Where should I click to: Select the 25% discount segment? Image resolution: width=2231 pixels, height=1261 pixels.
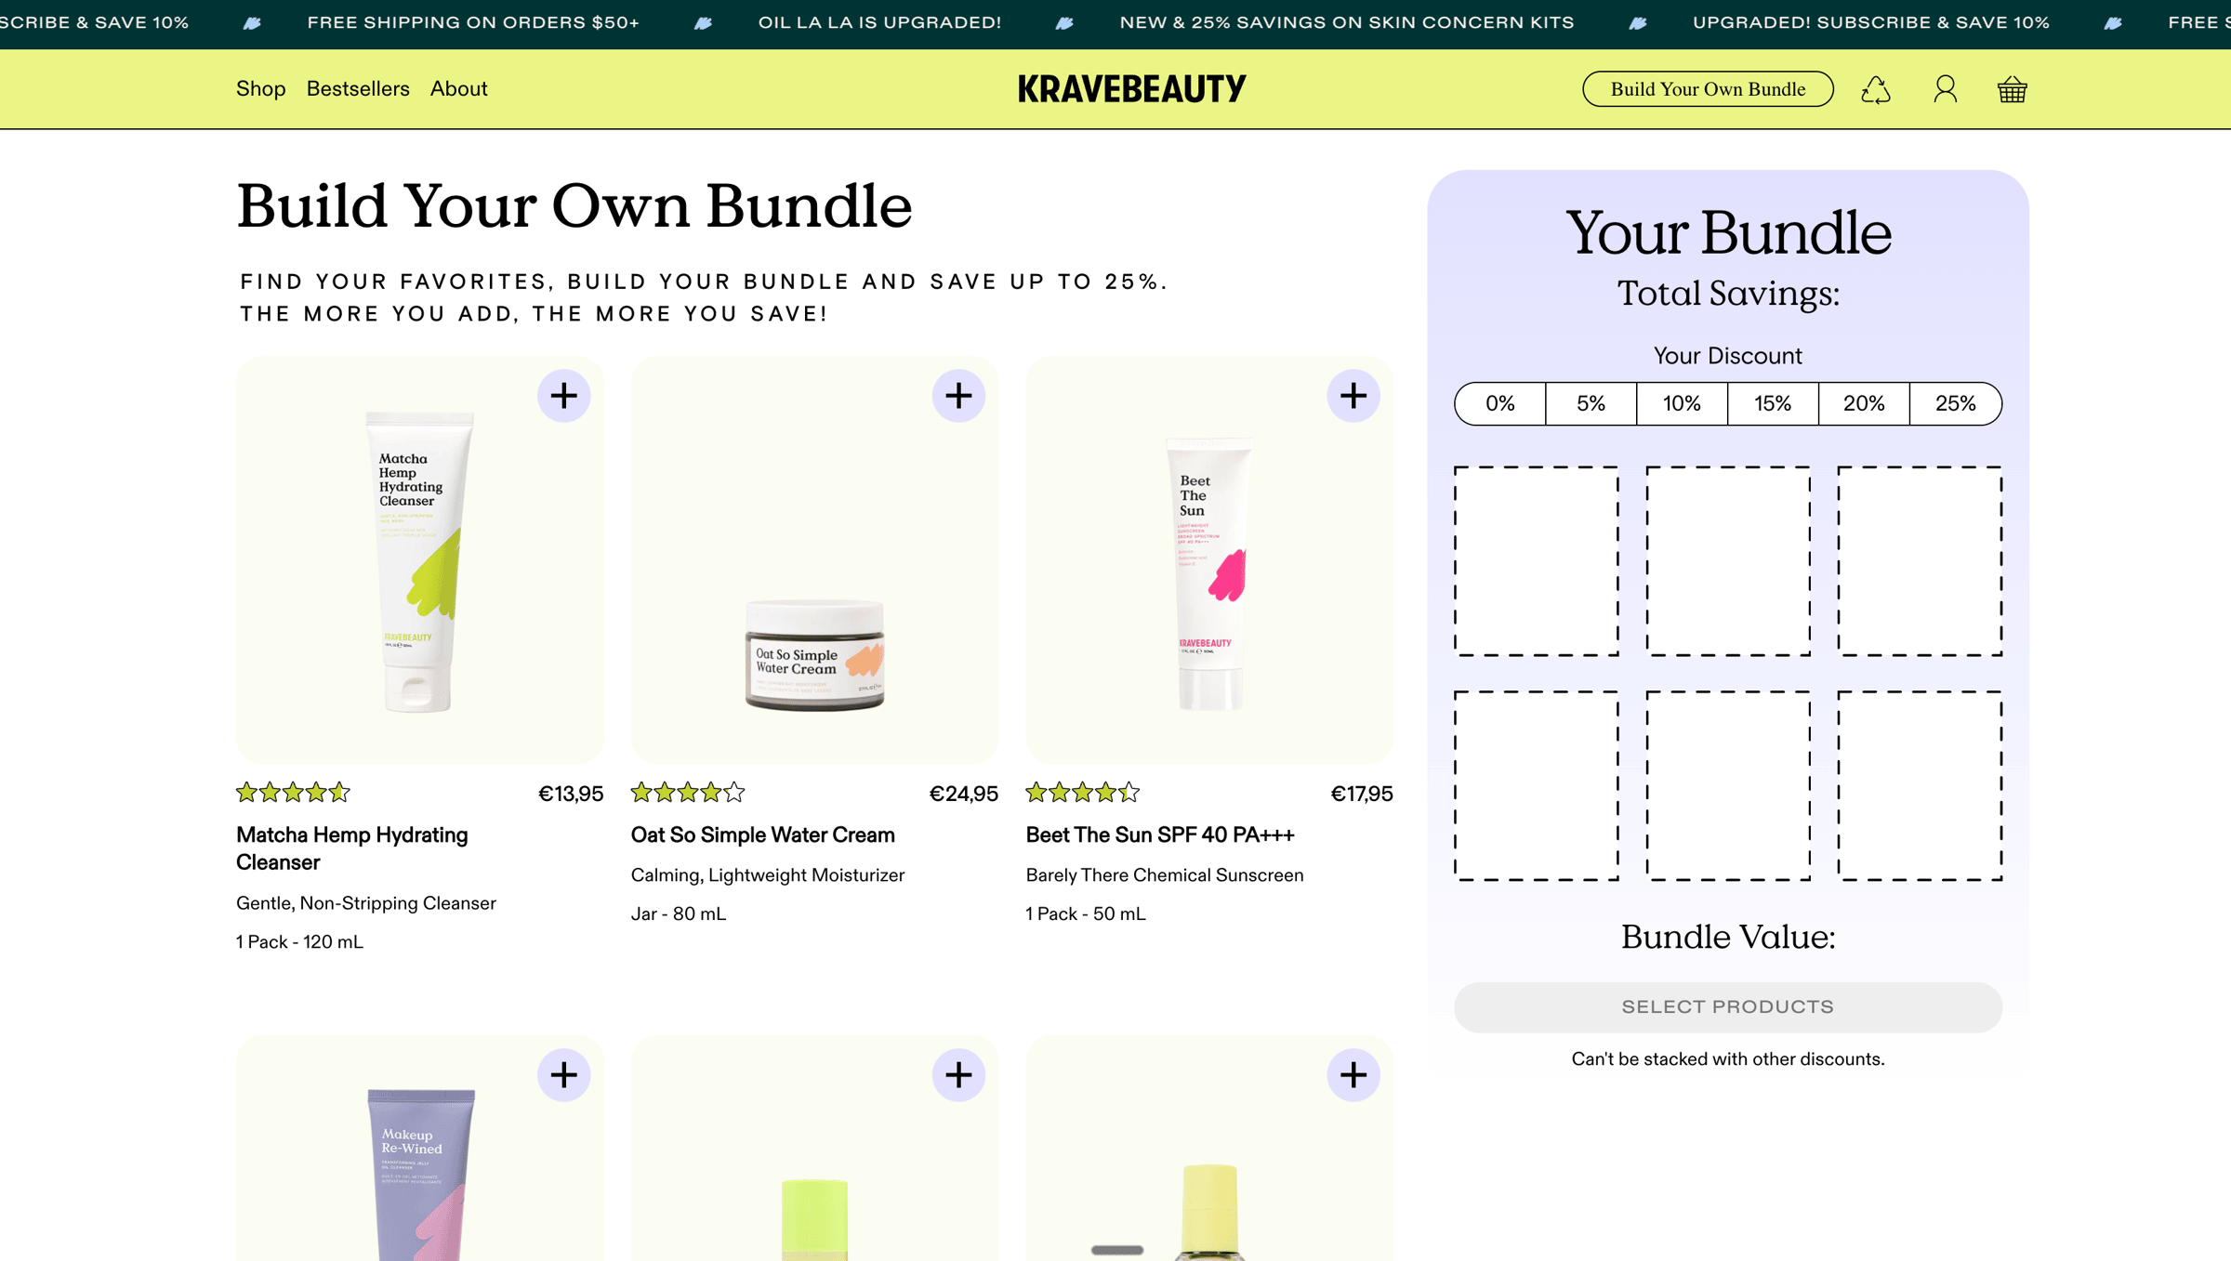(1955, 403)
